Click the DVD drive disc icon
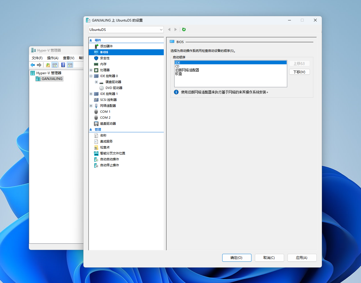This screenshot has width=361, height=283. [x=102, y=88]
